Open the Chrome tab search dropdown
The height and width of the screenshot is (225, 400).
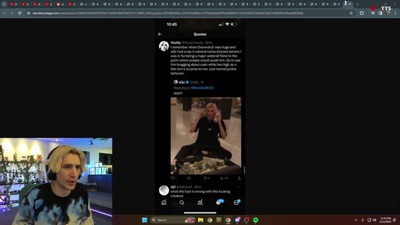coord(4,4)
